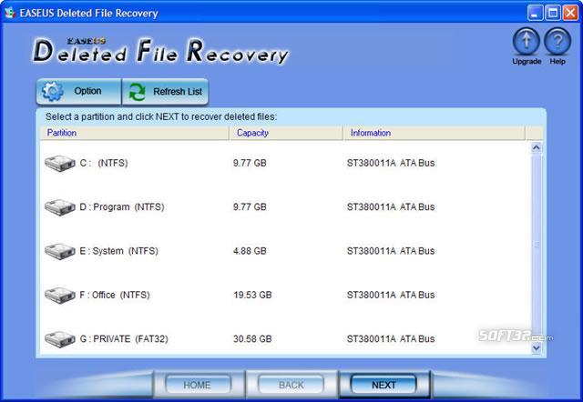Image resolution: width=583 pixels, height=402 pixels.
Task: Select the F: Office drive icon
Action: point(60,295)
